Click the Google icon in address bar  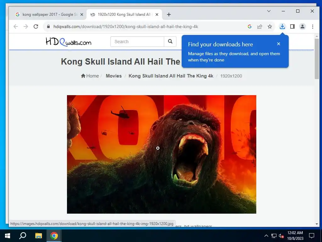[249, 26]
